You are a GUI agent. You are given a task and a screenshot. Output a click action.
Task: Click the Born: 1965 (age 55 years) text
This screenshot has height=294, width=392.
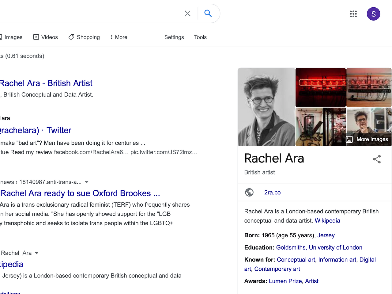(x=280, y=235)
